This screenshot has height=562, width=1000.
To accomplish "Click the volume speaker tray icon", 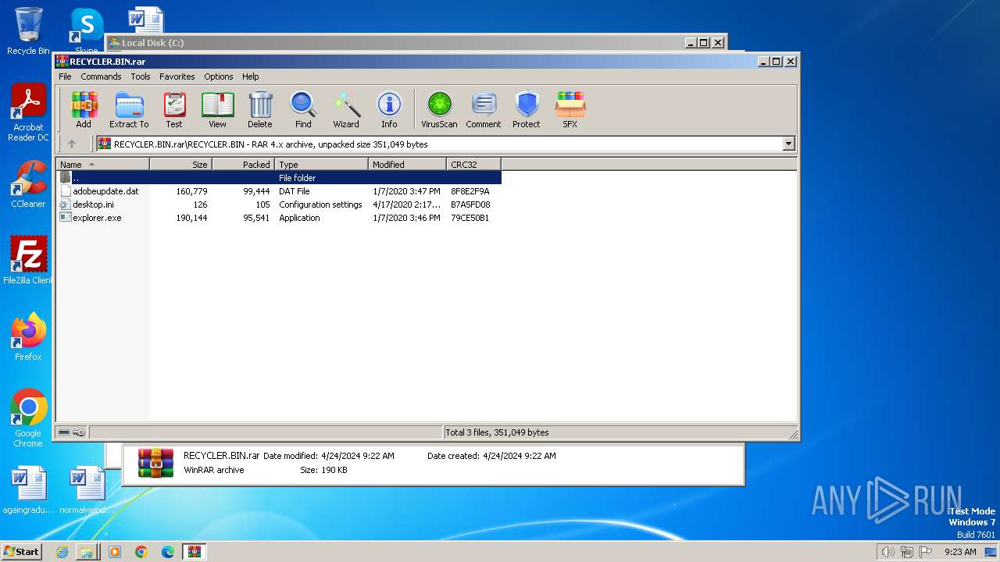I will (887, 552).
